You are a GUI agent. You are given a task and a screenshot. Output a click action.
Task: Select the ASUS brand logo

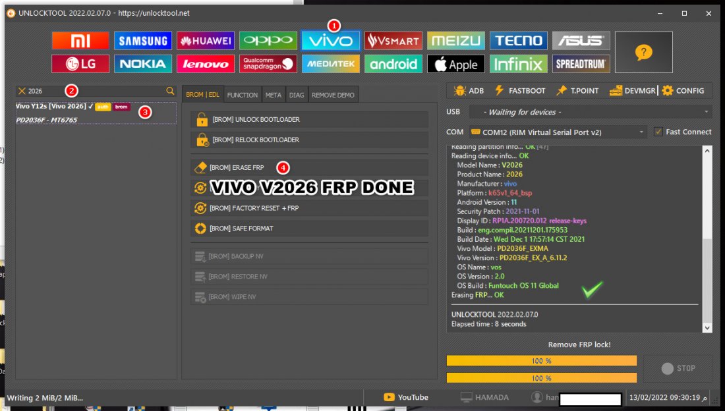(x=581, y=41)
